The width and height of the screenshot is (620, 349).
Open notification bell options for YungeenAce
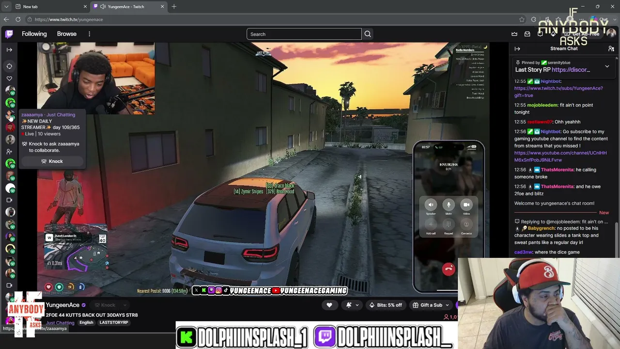[x=352, y=305]
